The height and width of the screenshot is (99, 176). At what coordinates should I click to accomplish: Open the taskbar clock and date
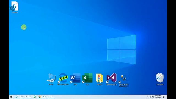[x=158, y=97]
